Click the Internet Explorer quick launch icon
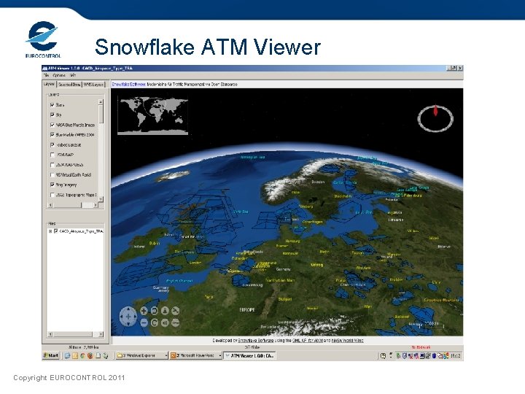The height and width of the screenshot is (394, 525). tap(67, 356)
